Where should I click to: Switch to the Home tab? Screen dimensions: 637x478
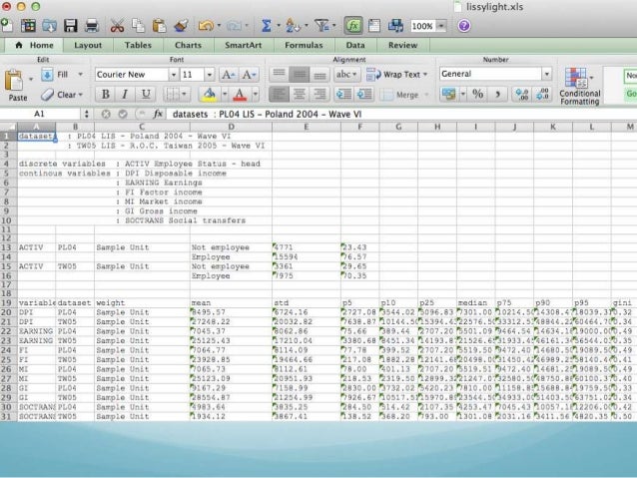pyautogui.click(x=35, y=45)
